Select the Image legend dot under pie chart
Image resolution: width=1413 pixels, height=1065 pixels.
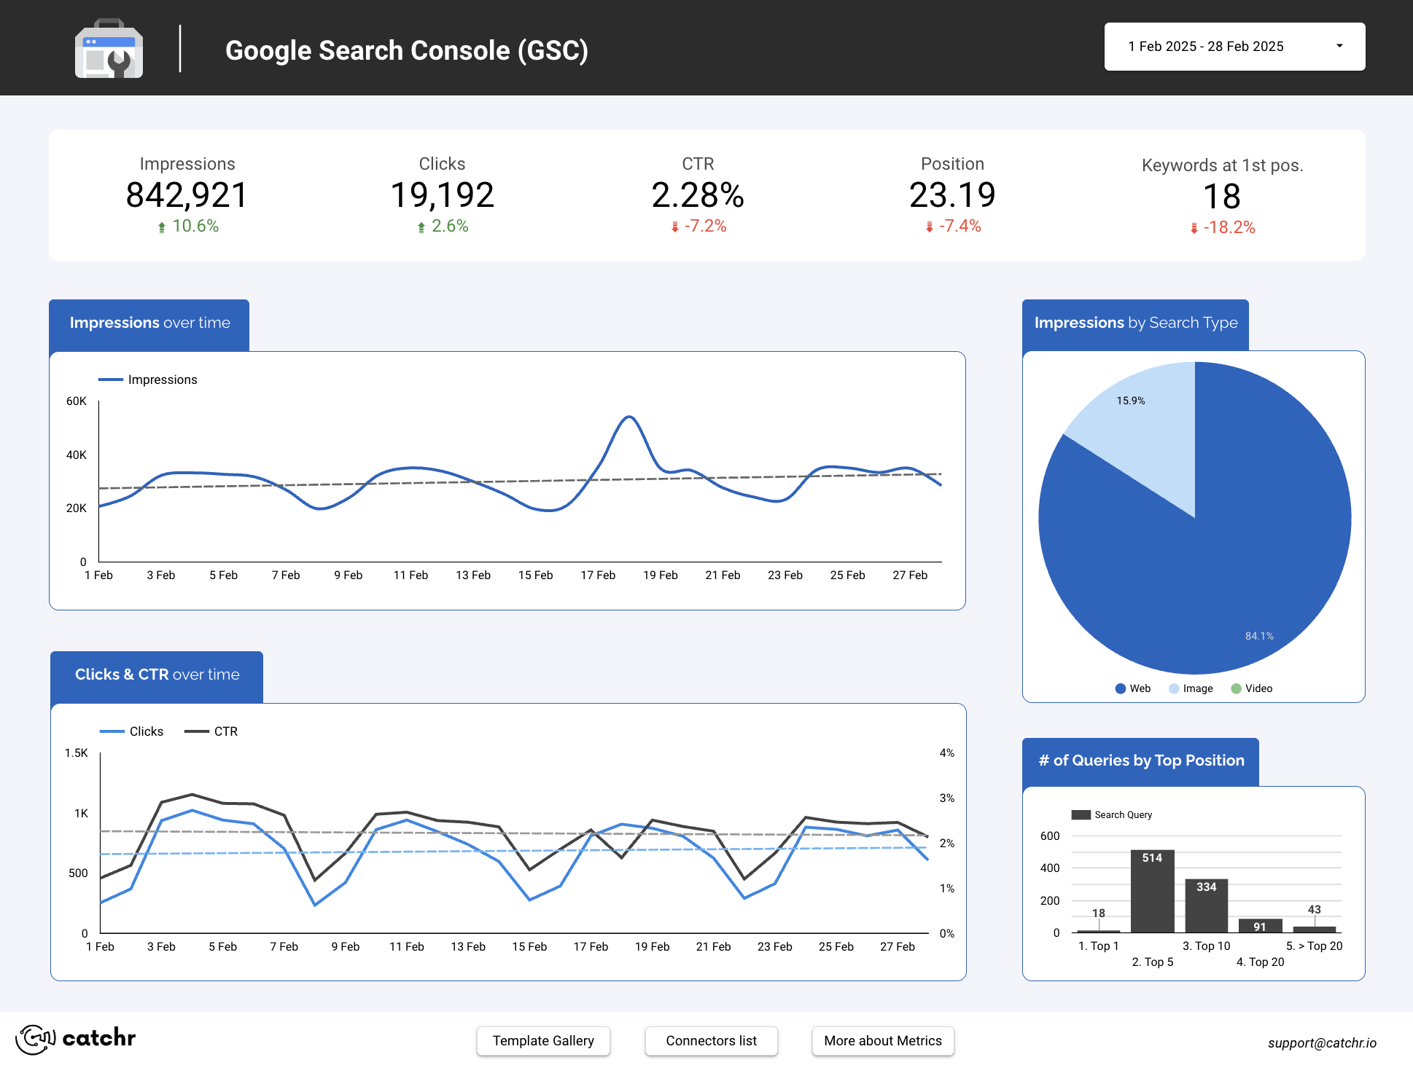(x=1173, y=688)
